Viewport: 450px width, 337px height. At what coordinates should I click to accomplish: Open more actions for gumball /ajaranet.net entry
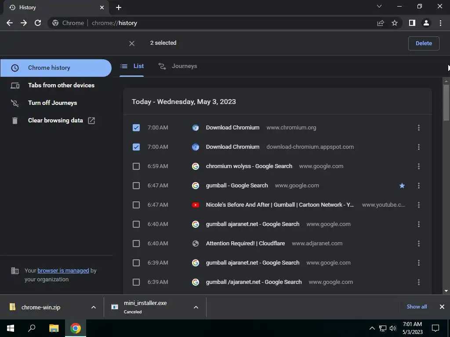coord(419,282)
